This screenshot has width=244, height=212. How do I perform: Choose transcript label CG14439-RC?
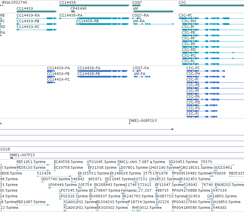click(28, 27)
